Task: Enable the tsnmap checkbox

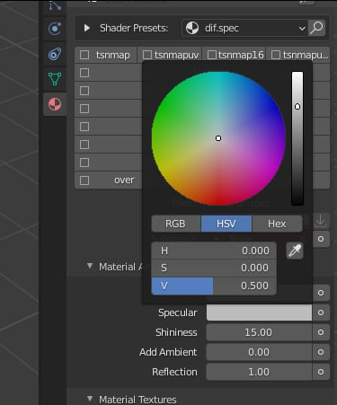Action: click(84, 55)
